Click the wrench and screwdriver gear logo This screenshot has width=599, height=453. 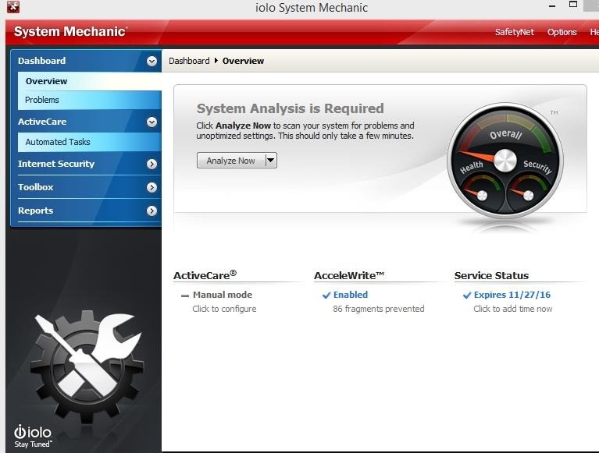87,365
